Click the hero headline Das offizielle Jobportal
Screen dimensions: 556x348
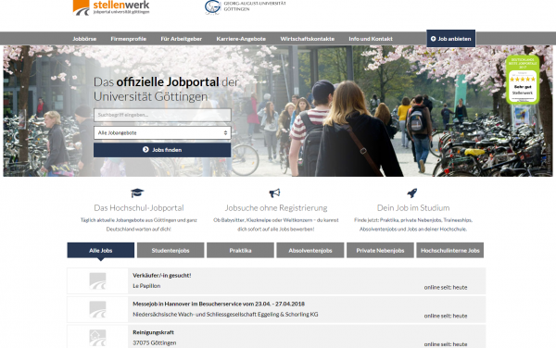pos(166,89)
